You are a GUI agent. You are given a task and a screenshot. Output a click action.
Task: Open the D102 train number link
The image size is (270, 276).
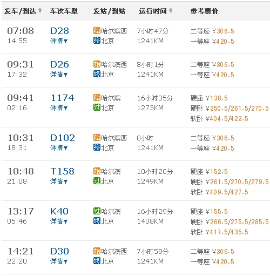point(62,138)
